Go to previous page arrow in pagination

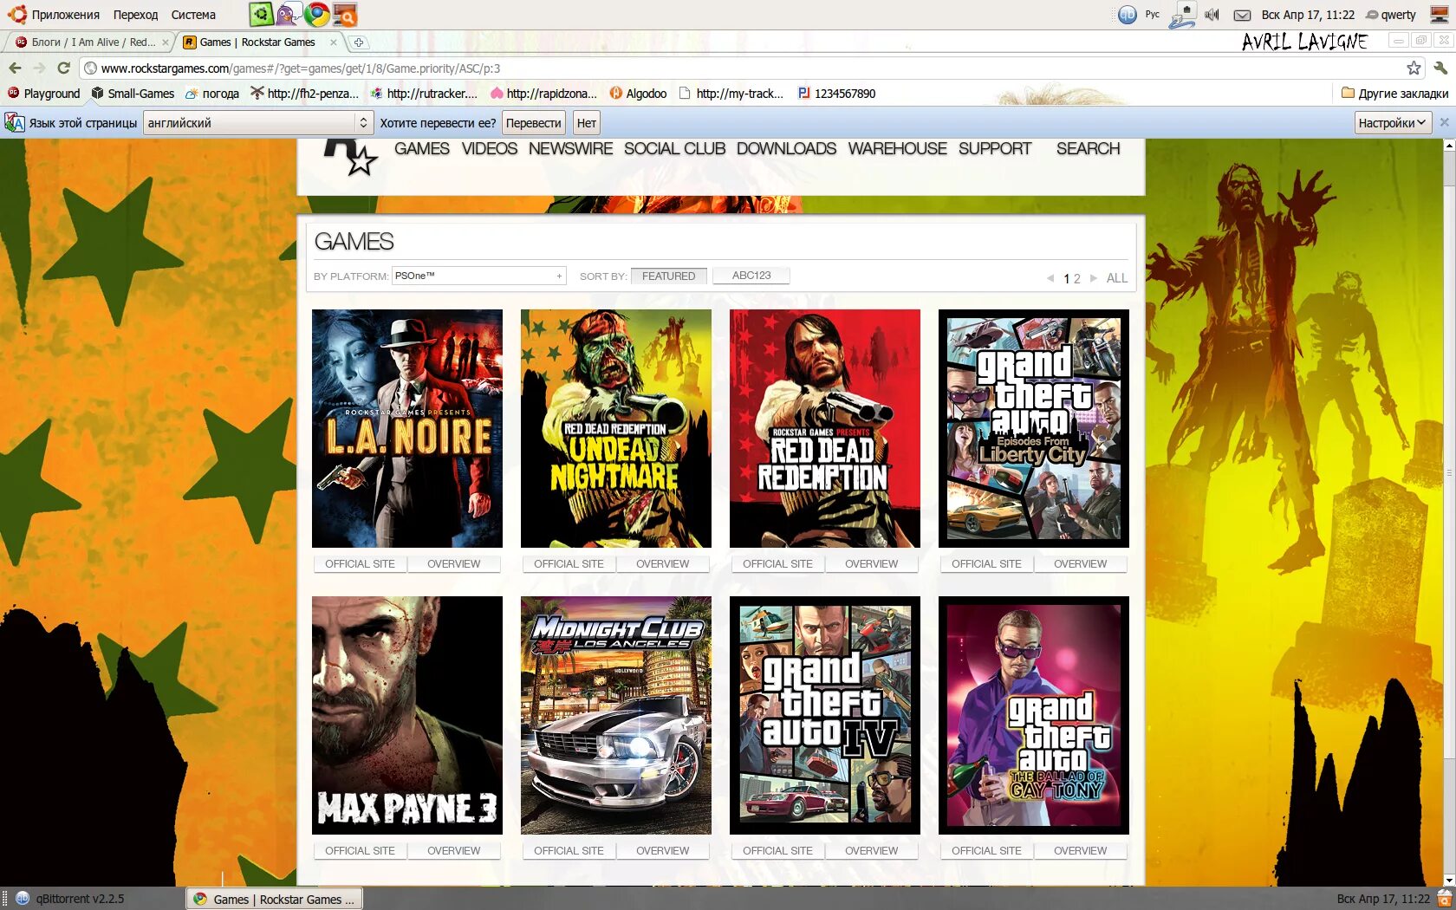[1050, 278]
